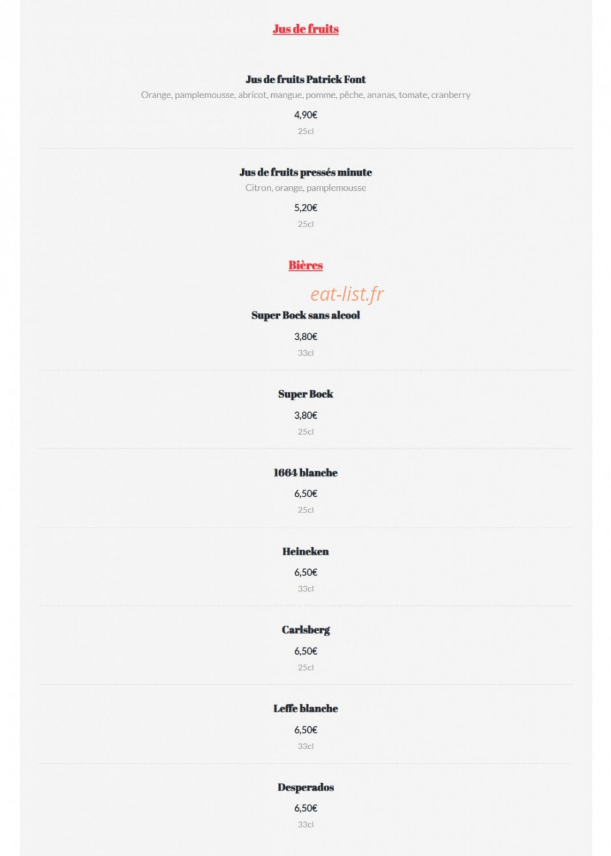Select Jus de fruits pressés minute item
This screenshot has height=856, width=611.
click(x=306, y=172)
